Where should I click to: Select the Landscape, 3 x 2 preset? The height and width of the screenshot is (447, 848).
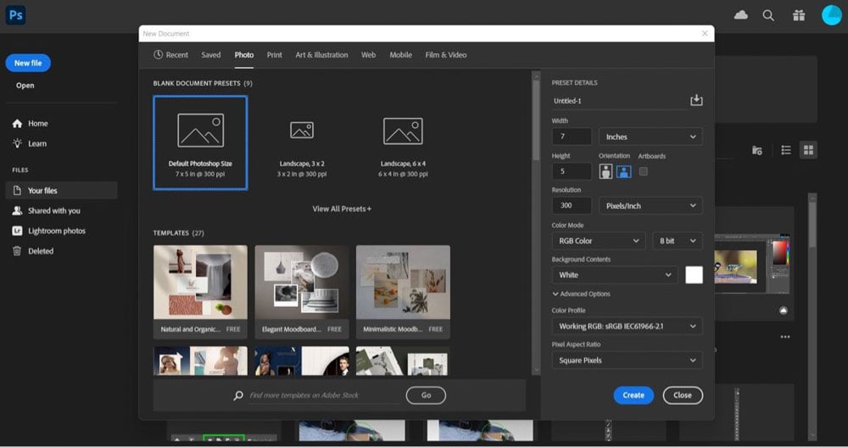[x=302, y=142]
